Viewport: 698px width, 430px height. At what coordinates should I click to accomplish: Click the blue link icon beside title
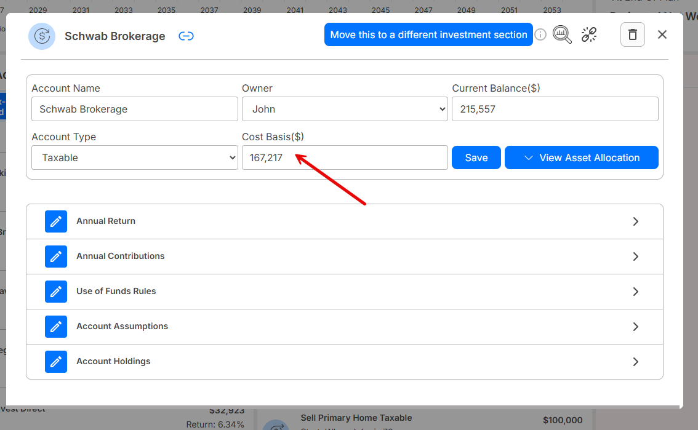coord(186,36)
